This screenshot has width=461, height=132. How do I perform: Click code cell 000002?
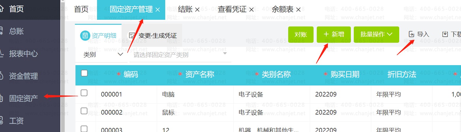[112, 113]
